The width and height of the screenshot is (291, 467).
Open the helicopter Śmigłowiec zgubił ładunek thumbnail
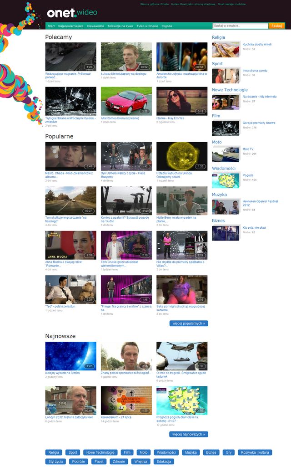click(182, 356)
